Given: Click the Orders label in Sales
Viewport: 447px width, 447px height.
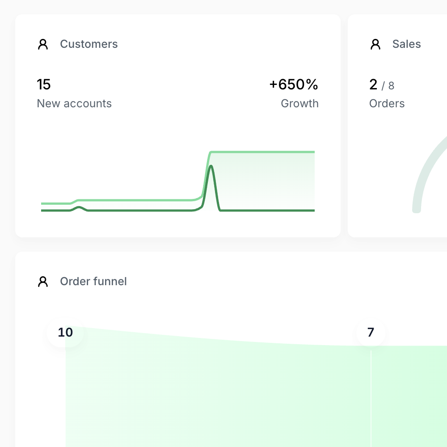Looking at the screenshot, I should 387,104.
